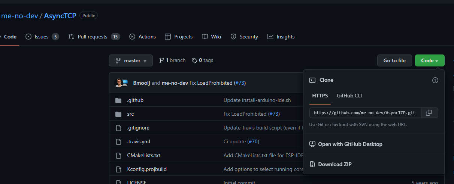Open the AsyncTCP repository link
This screenshot has height=184, width=454.
[60, 16]
